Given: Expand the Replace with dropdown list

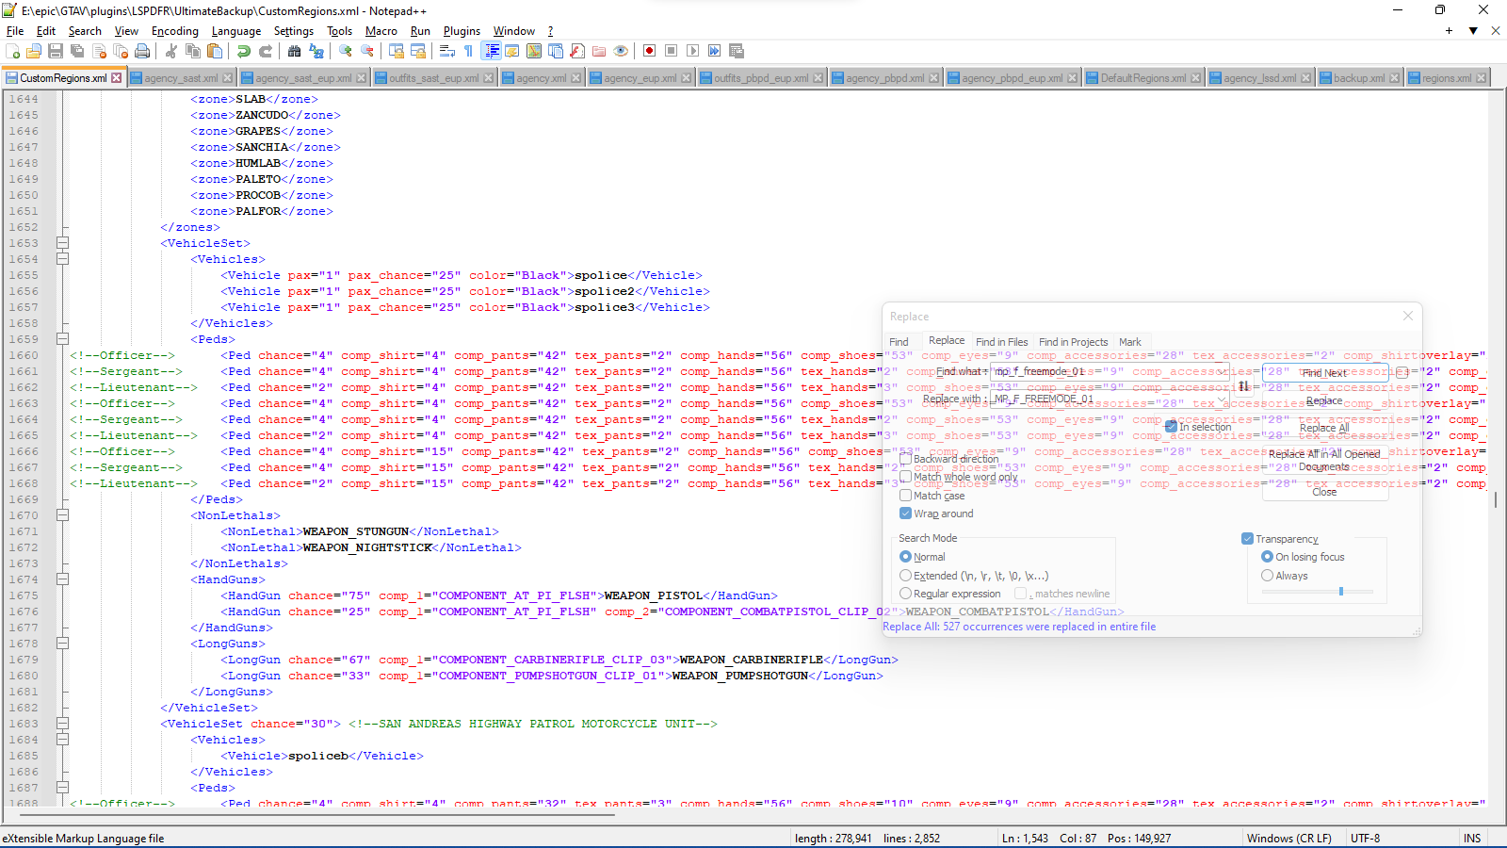Looking at the screenshot, I should [x=1222, y=400].
